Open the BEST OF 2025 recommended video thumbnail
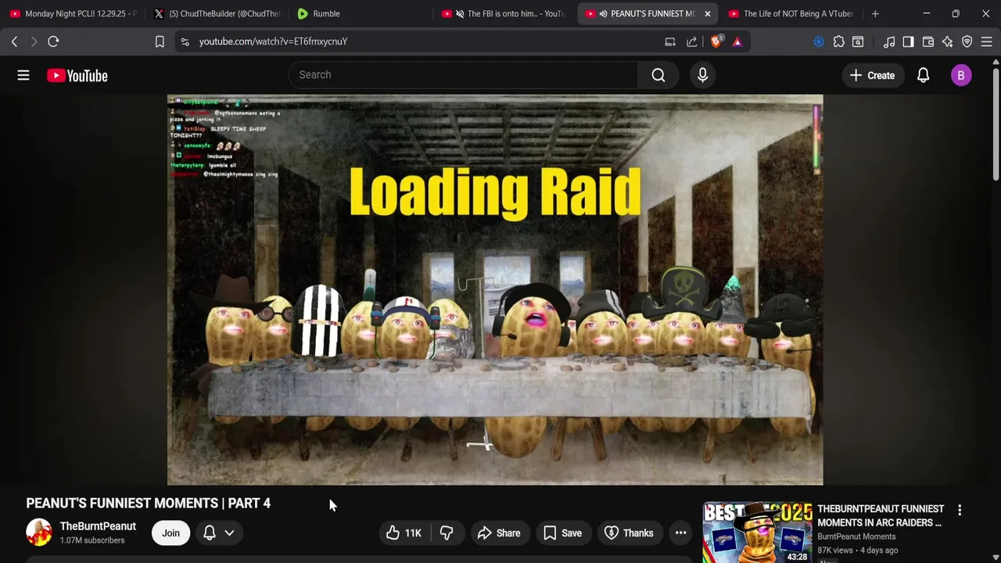 tap(757, 533)
